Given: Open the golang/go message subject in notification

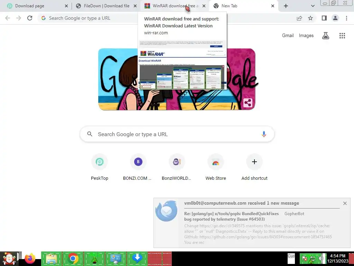Looking at the screenshot, I should tap(231, 216).
